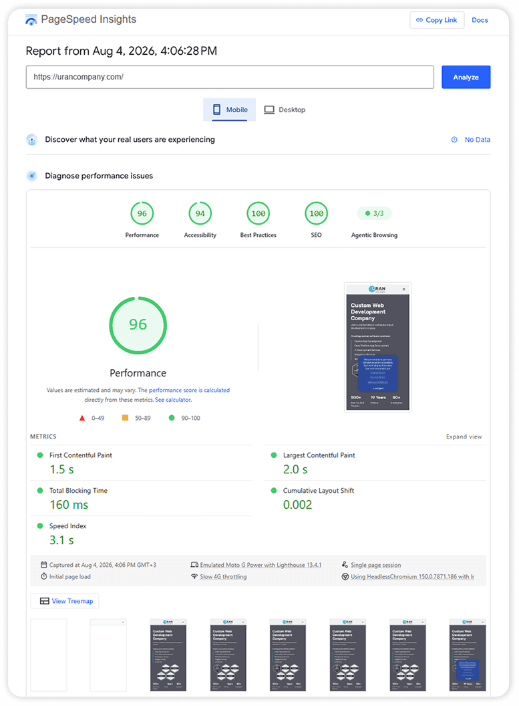The width and height of the screenshot is (519, 706).
Task: Click the wifi icon beside Slow 4G throttling
Action: (194, 576)
